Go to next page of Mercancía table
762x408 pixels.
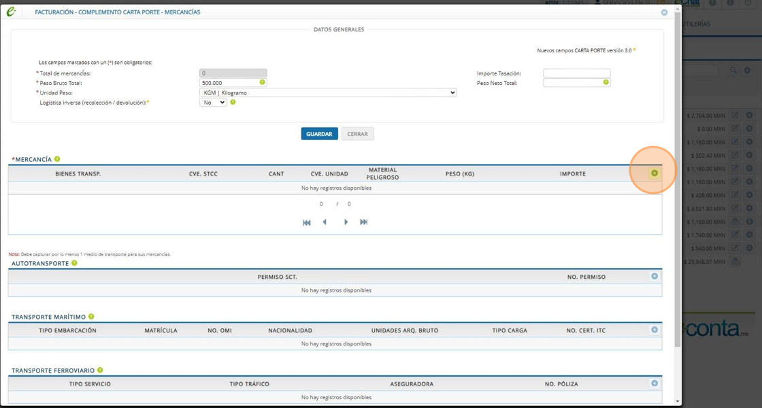[x=346, y=222]
